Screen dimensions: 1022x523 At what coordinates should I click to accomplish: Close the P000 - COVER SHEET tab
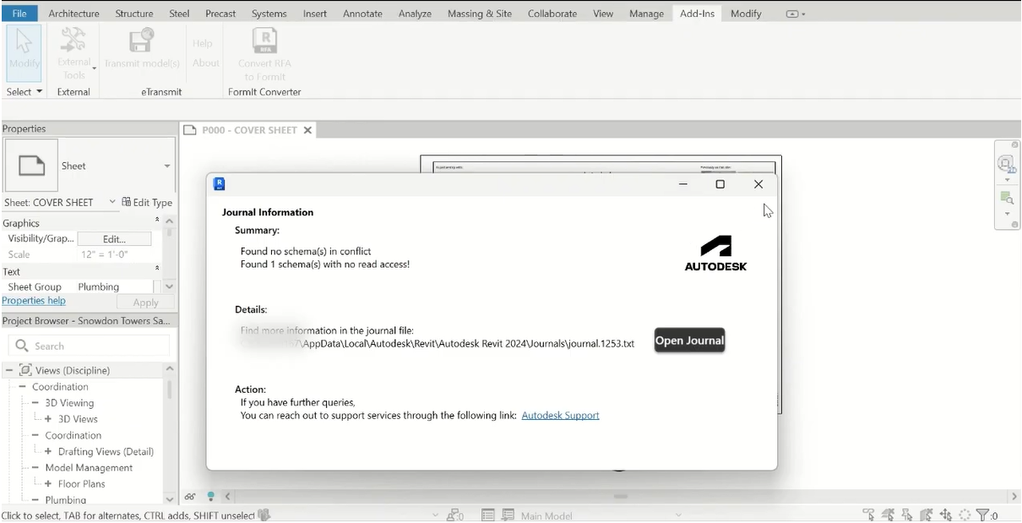pyautogui.click(x=307, y=130)
